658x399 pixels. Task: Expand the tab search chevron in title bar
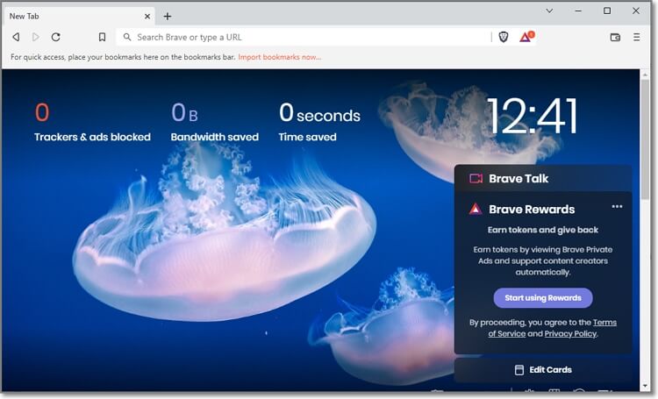click(549, 11)
